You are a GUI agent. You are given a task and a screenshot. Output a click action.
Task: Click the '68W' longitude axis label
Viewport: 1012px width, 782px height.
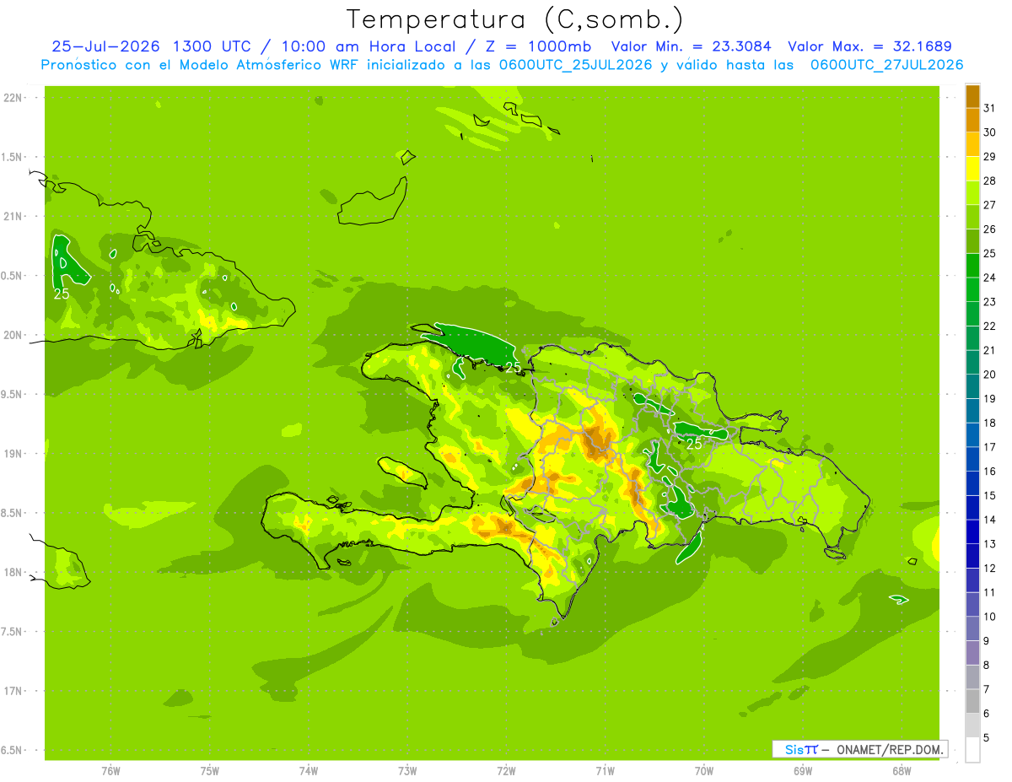point(902,772)
